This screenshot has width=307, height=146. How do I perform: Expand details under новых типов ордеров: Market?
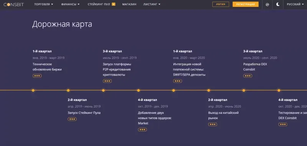coord(142,130)
